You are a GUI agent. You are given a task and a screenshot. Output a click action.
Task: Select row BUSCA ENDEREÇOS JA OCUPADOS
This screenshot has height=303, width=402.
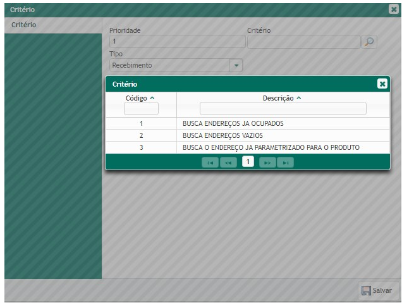click(248, 123)
